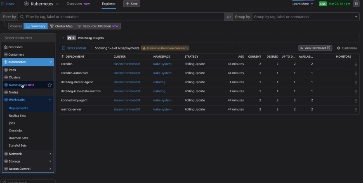Select the Resource Utilization visualization
Viewport: 363px width, 183px height.
point(98,26)
